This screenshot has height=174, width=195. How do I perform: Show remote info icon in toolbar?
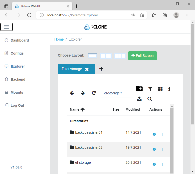point(169,89)
